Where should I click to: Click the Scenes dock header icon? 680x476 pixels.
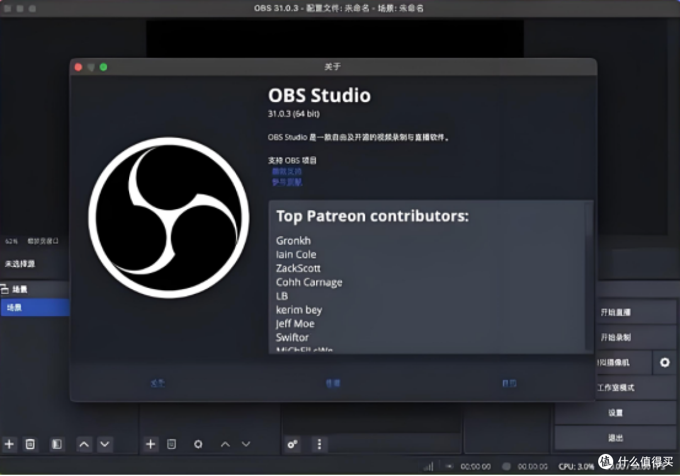point(5,289)
